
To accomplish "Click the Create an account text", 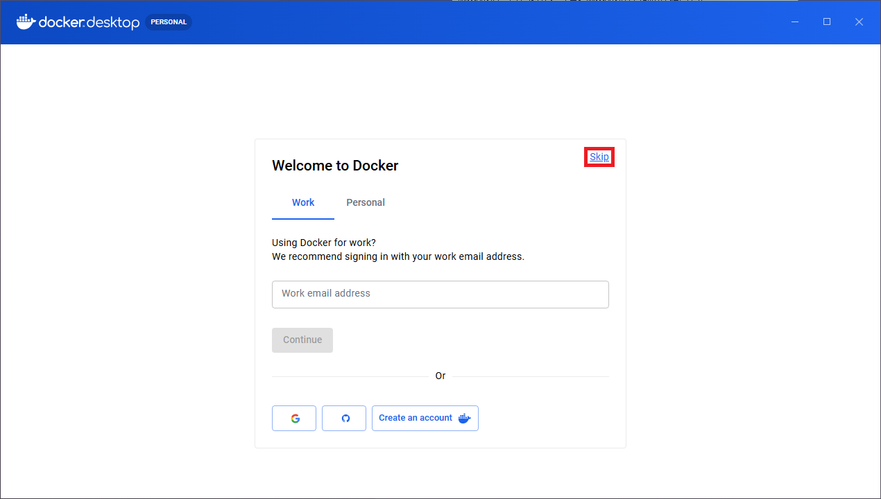I will point(415,418).
